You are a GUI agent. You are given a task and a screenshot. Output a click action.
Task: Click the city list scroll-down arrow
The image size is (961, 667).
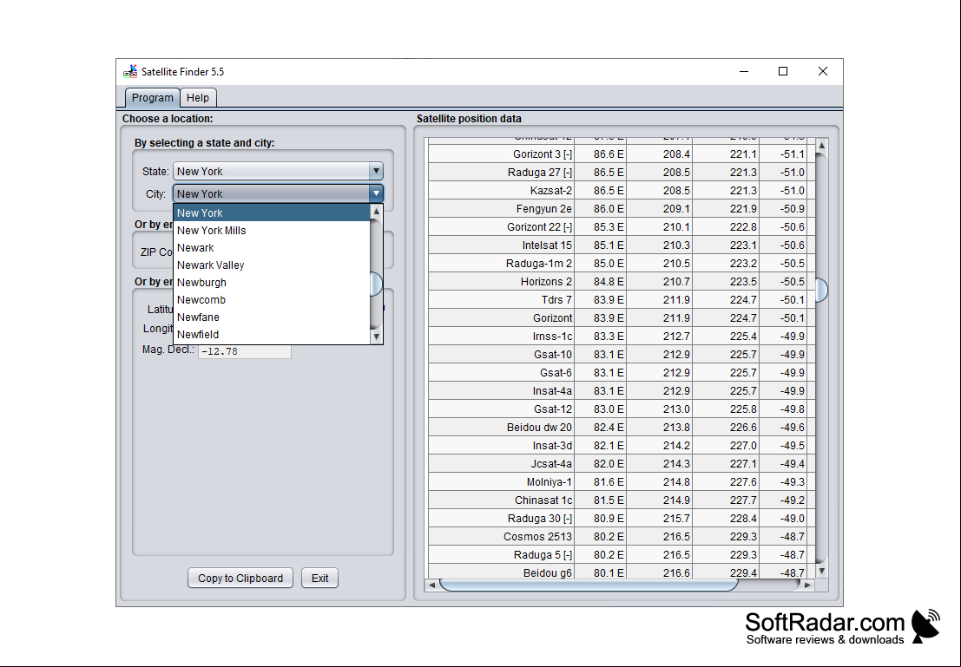(x=376, y=337)
